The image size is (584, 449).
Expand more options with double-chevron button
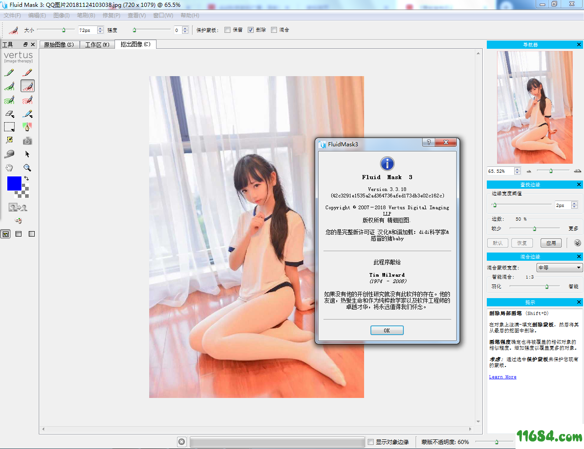coord(577,243)
